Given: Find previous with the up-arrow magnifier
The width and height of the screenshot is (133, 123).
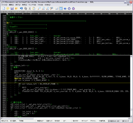Looking at the screenshot, I should (x=48, y=9).
